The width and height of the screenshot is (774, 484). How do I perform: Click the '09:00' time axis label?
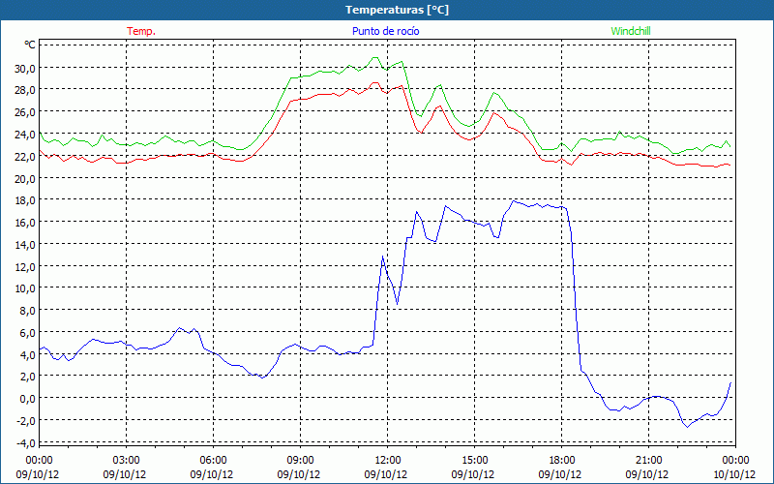pyautogui.click(x=300, y=460)
